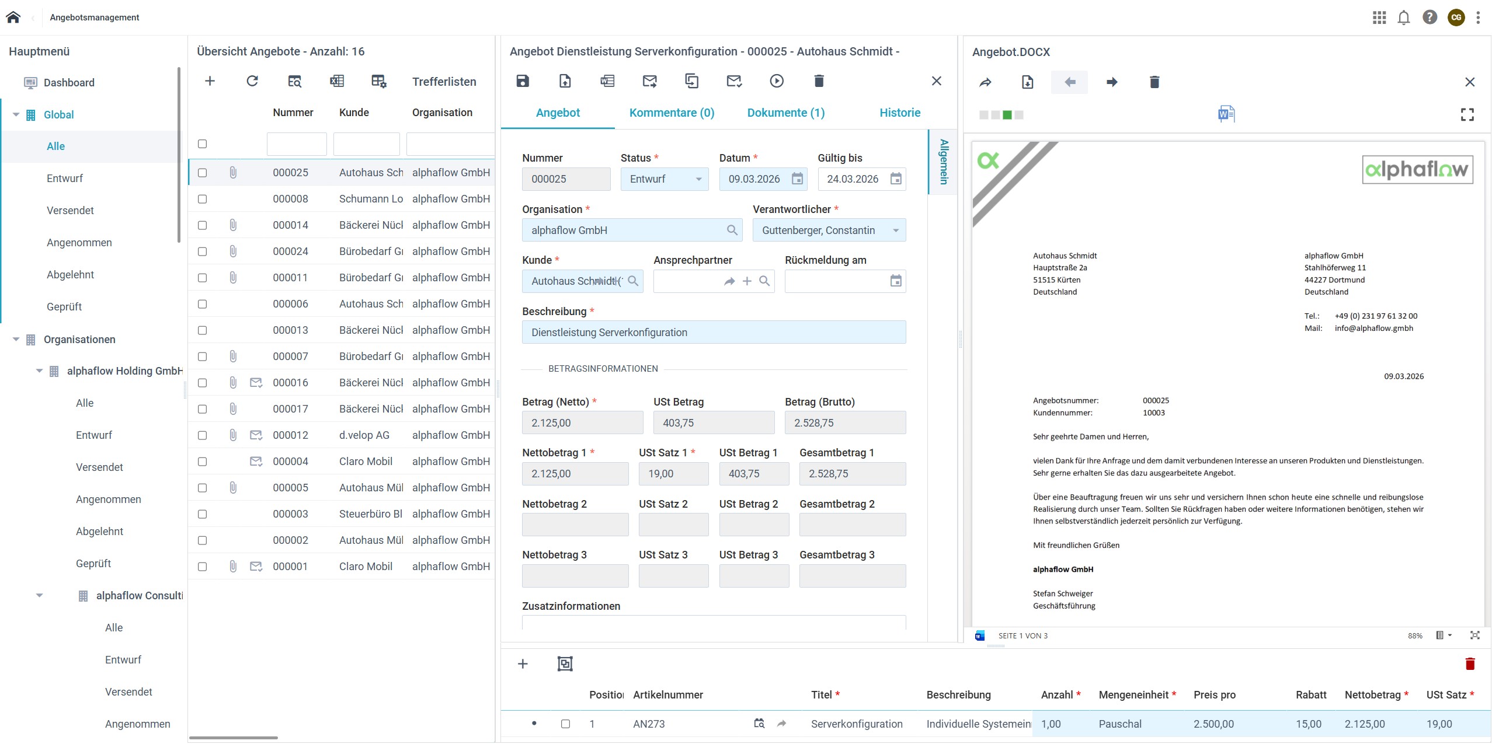1492x744 pixels.
Task: Click the Word icon above document preview
Action: 1226,114
